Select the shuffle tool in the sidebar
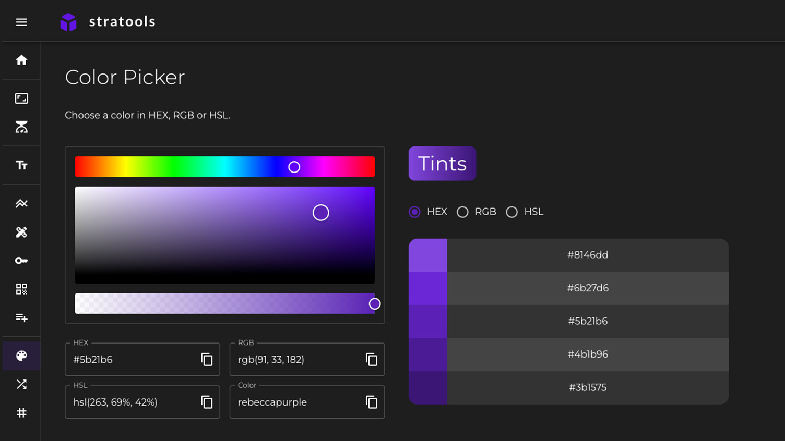This screenshot has height=441, width=785. point(21,384)
